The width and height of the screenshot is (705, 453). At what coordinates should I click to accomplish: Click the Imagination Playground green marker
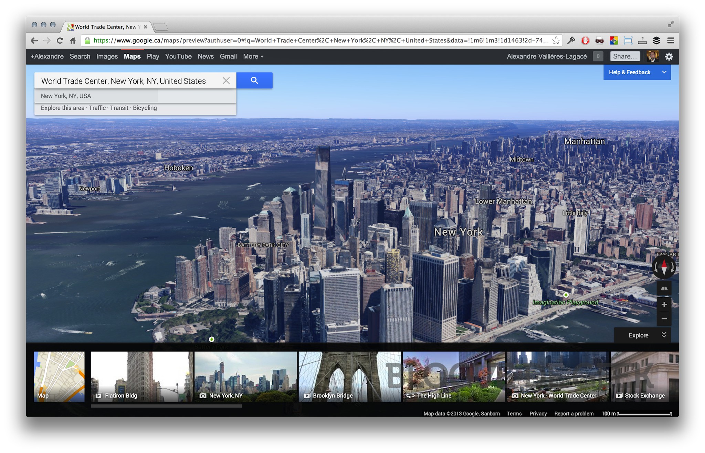(566, 295)
